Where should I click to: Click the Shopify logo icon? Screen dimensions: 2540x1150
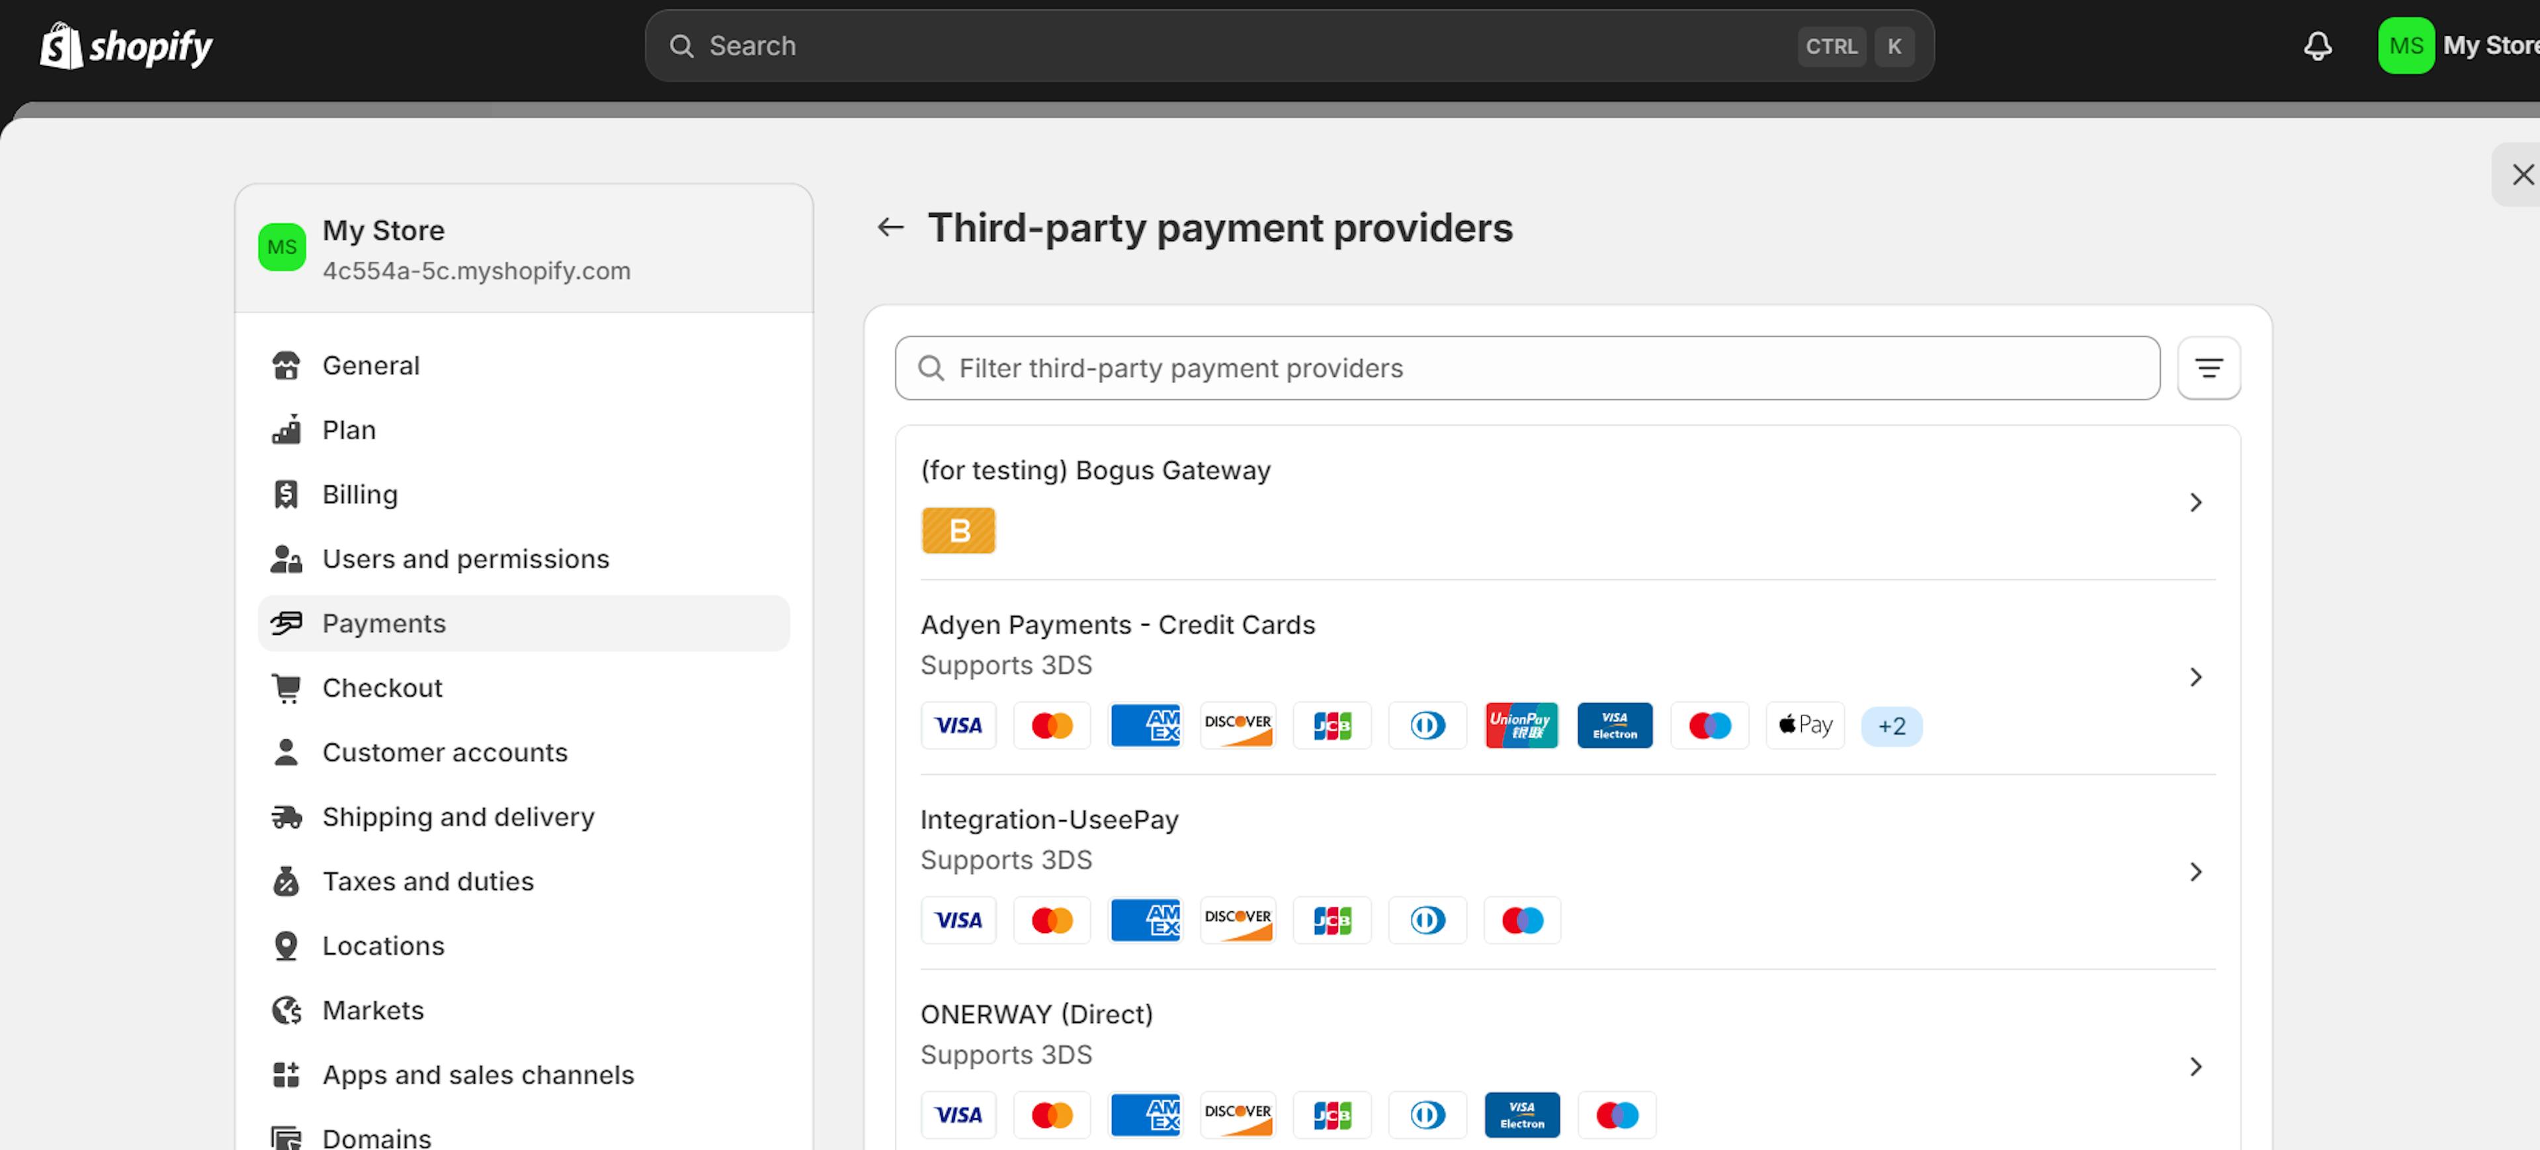click(x=58, y=46)
